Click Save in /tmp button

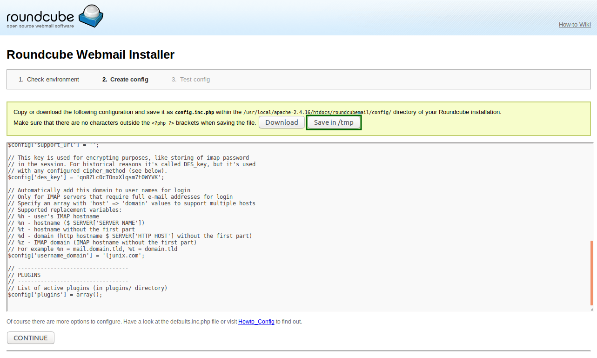pyautogui.click(x=334, y=122)
